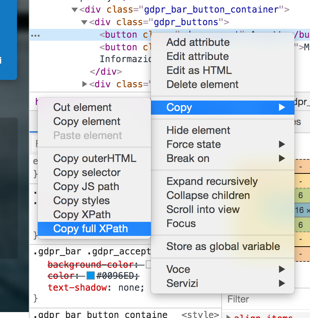
Task: Open the Force state submenu
Action: point(223,145)
